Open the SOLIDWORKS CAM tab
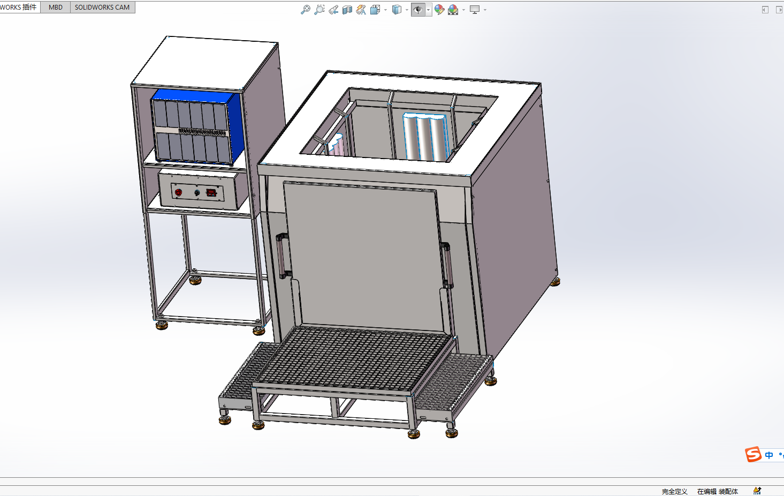This screenshot has height=496, width=784. tap(102, 7)
